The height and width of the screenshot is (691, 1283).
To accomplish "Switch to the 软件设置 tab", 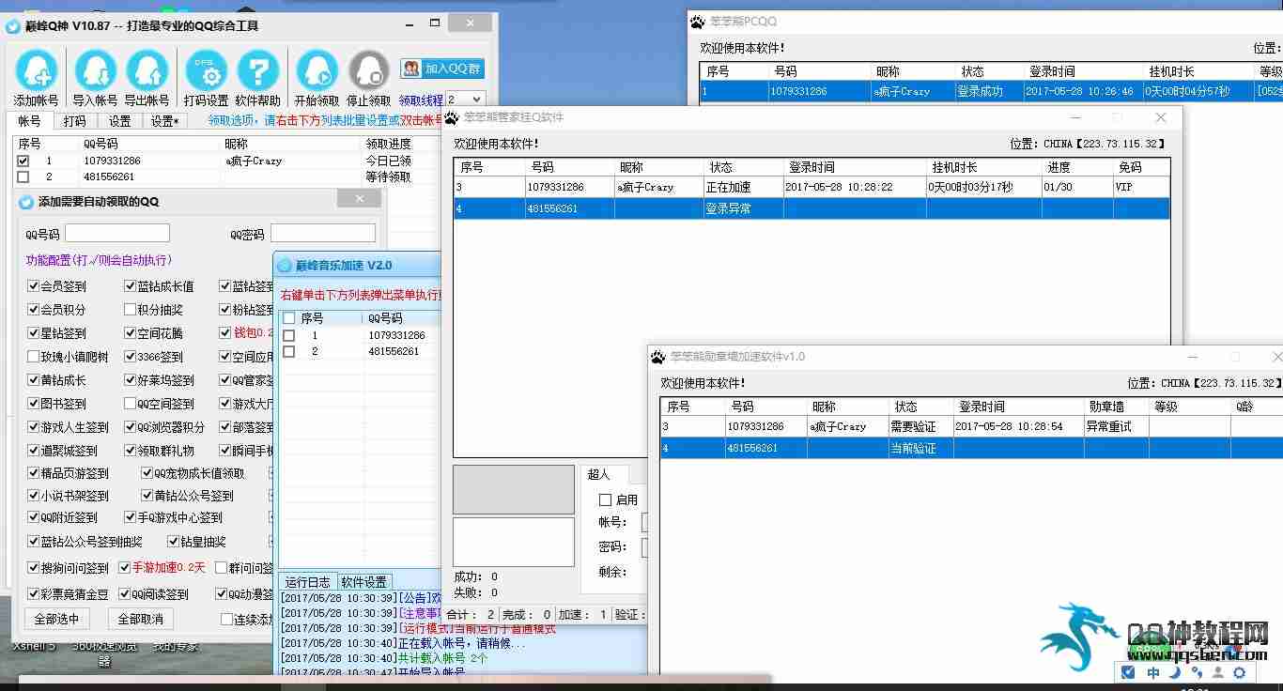I will [363, 582].
